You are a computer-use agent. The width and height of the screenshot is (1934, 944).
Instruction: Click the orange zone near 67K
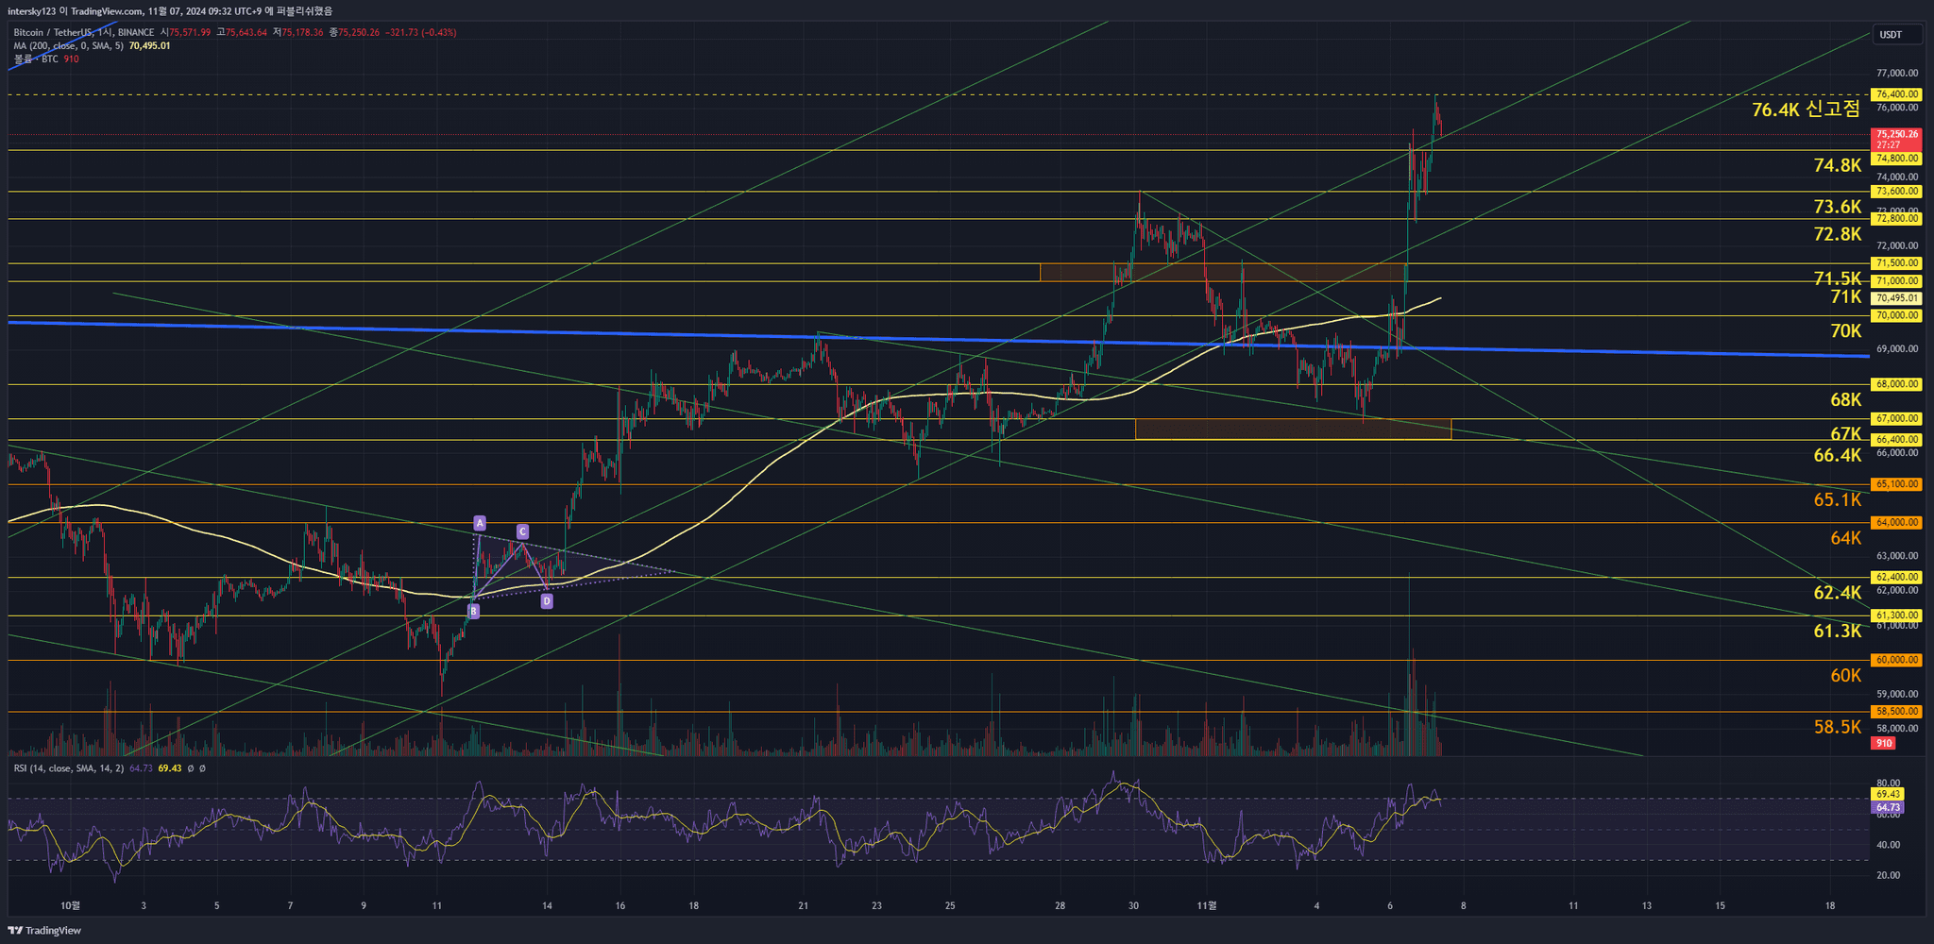pos(1292,430)
